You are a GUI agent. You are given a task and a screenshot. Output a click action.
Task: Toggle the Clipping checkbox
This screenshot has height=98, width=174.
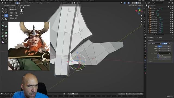click(x=158, y=55)
